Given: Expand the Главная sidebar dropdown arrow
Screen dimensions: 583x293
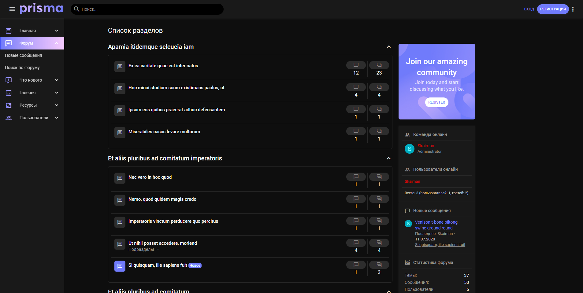Looking at the screenshot, I should coord(57,31).
